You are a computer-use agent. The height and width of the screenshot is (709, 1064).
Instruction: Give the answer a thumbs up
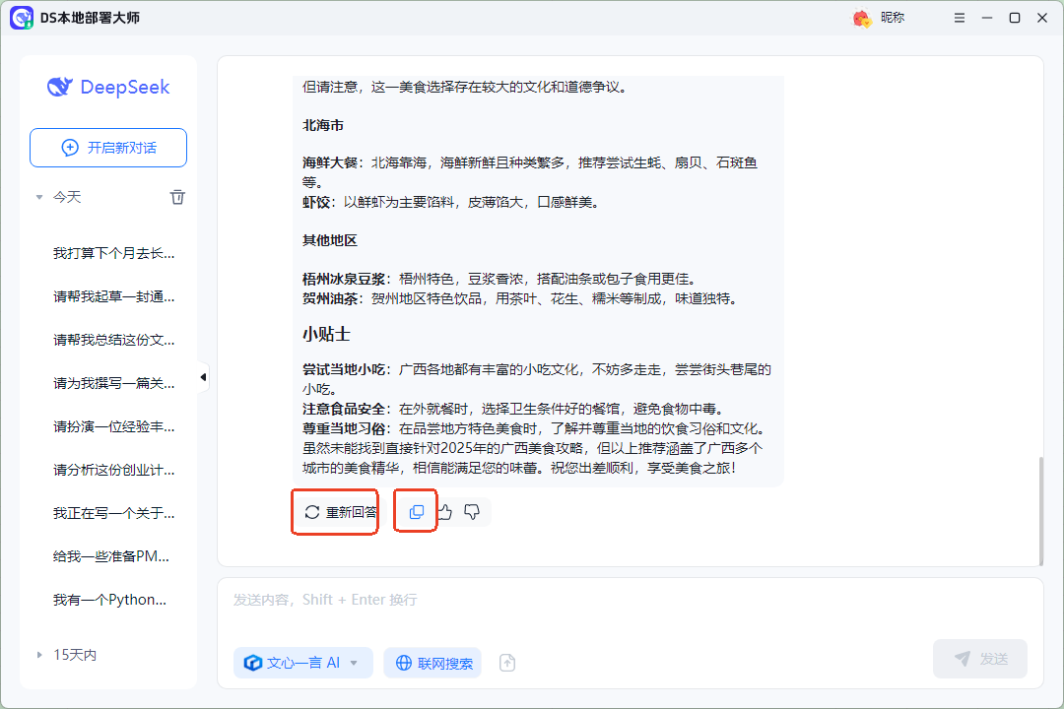pyautogui.click(x=445, y=512)
